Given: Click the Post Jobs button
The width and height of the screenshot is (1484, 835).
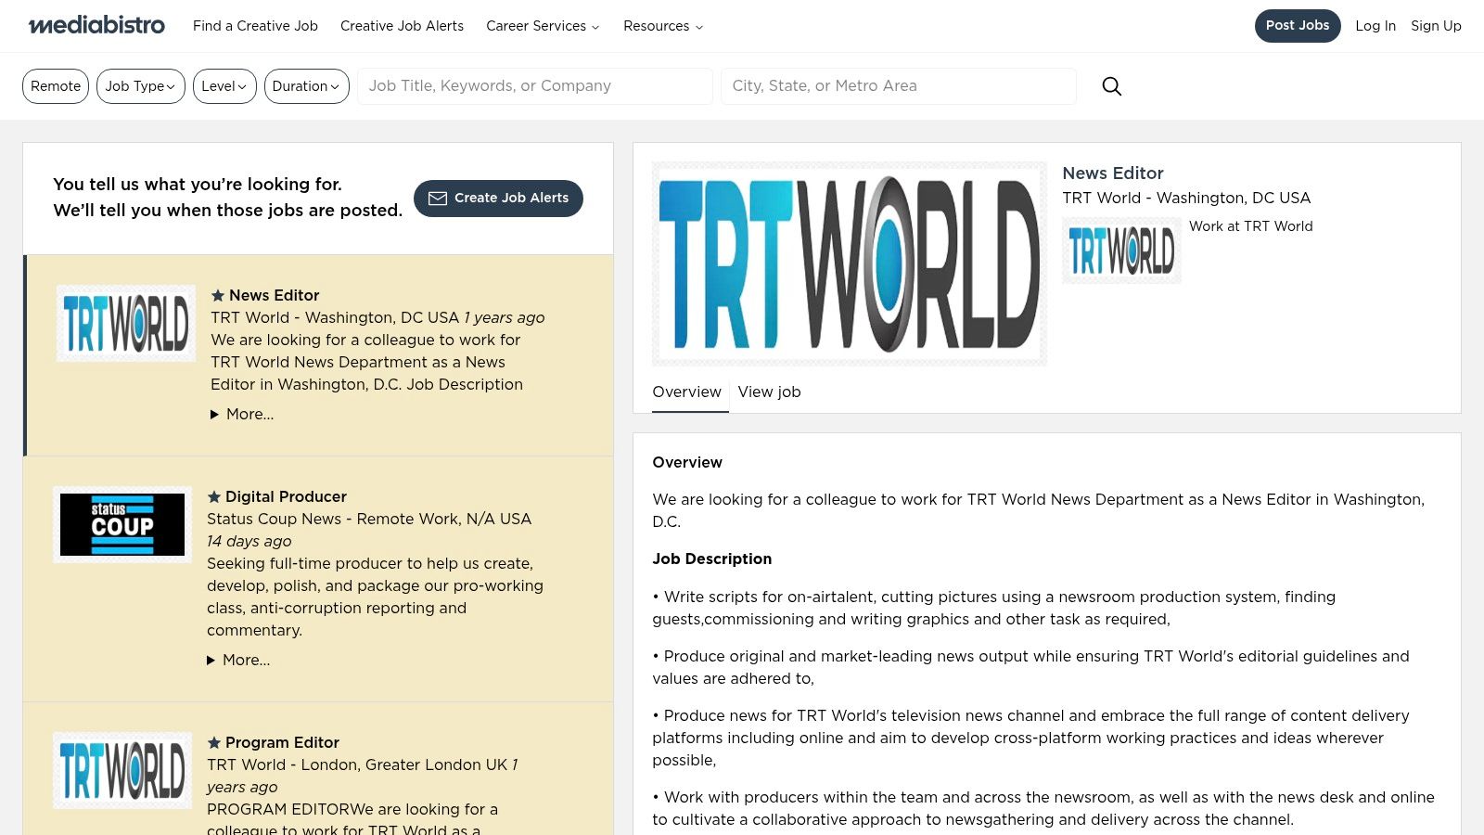Looking at the screenshot, I should (1298, 26).
